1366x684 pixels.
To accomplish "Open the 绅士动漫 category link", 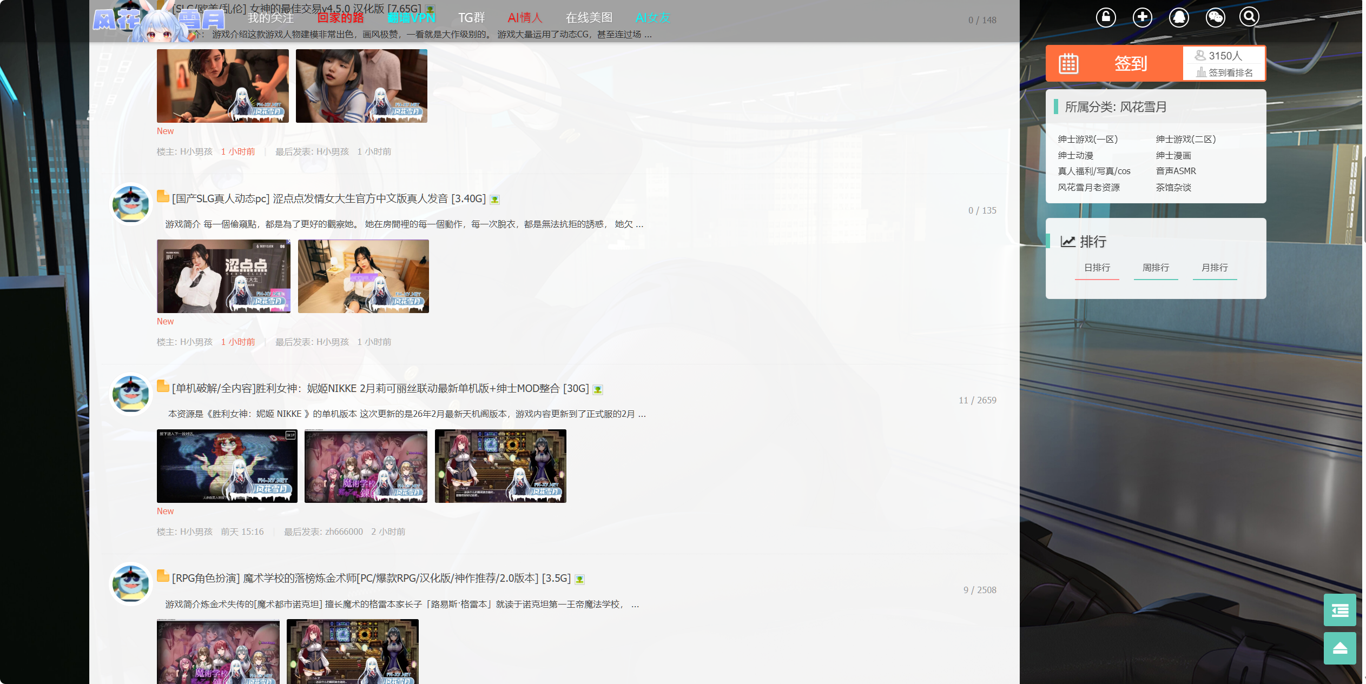I will click(1075, 155).
